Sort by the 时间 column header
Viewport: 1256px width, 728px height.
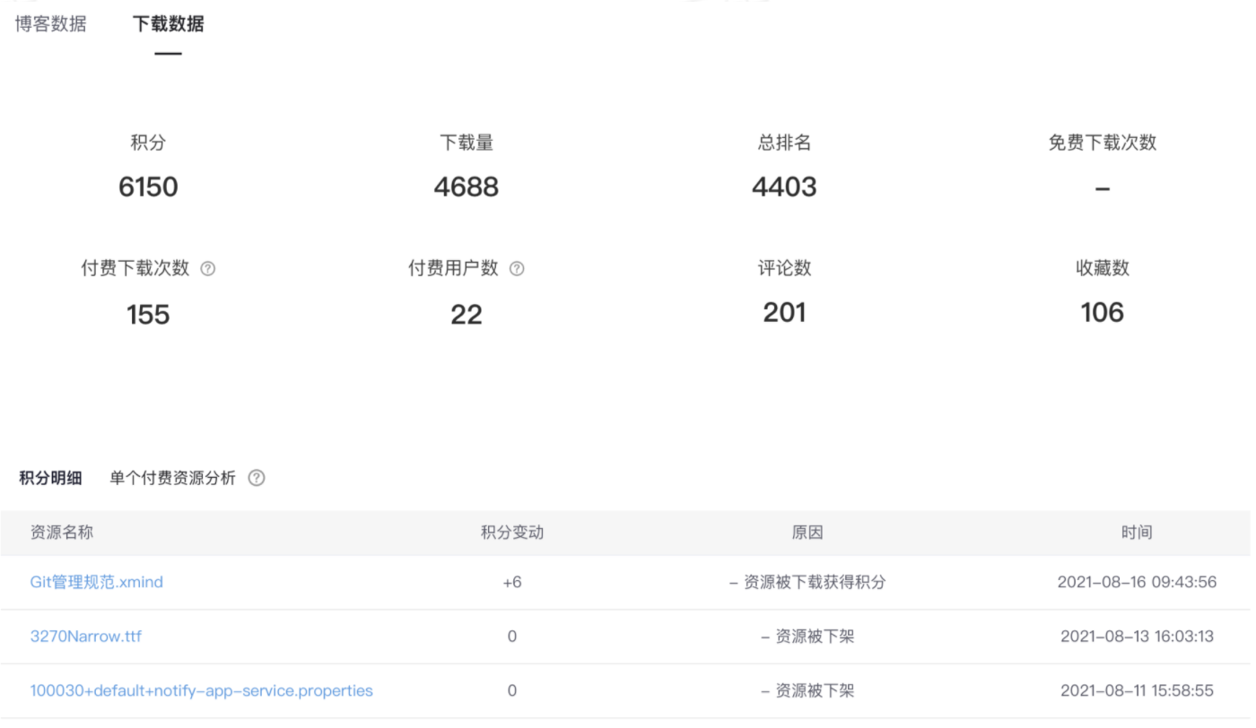[x=1138, y=532]
